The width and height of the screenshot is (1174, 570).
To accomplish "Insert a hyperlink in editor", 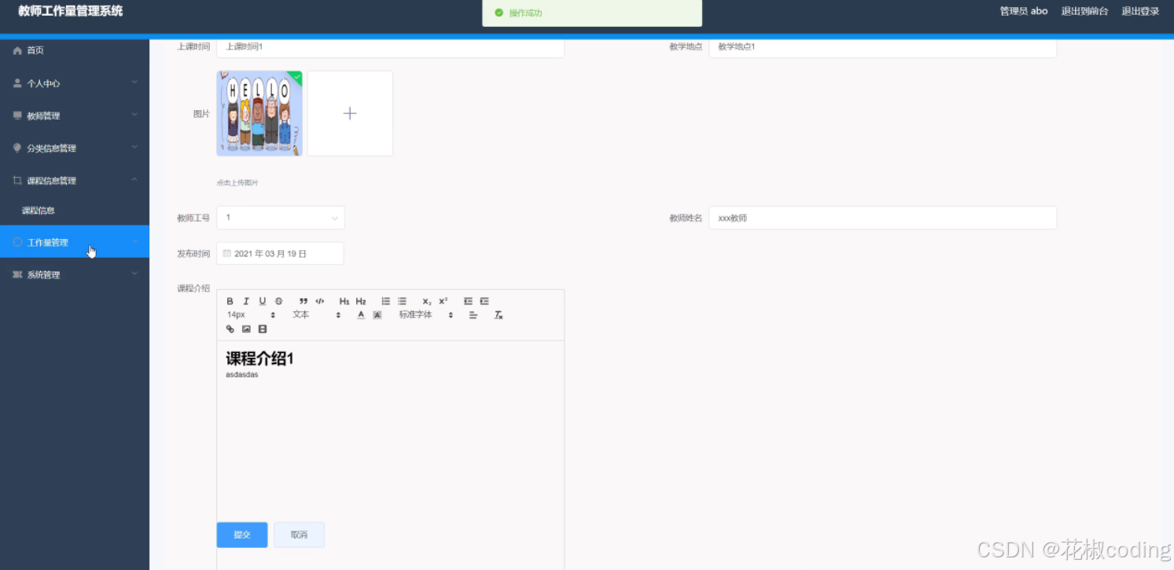I will pyautogui.click(x=230, y=329).
